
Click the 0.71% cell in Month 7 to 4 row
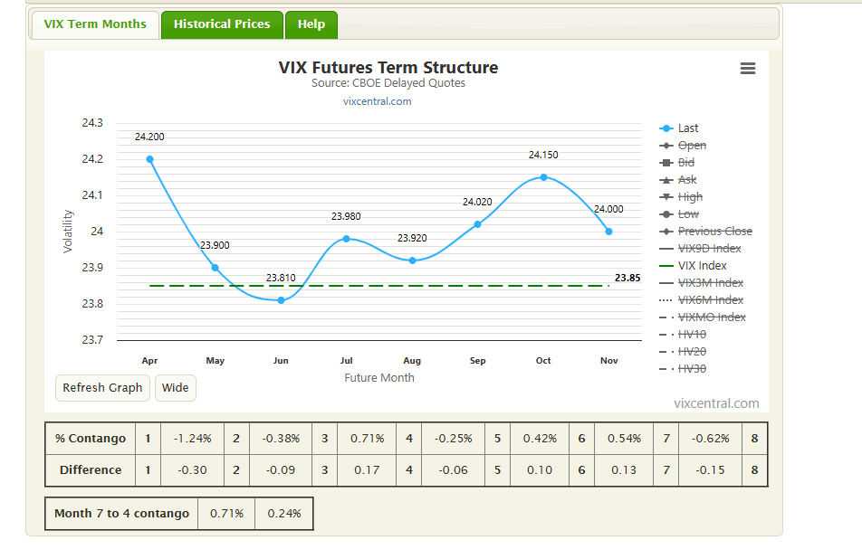[226, 514]
